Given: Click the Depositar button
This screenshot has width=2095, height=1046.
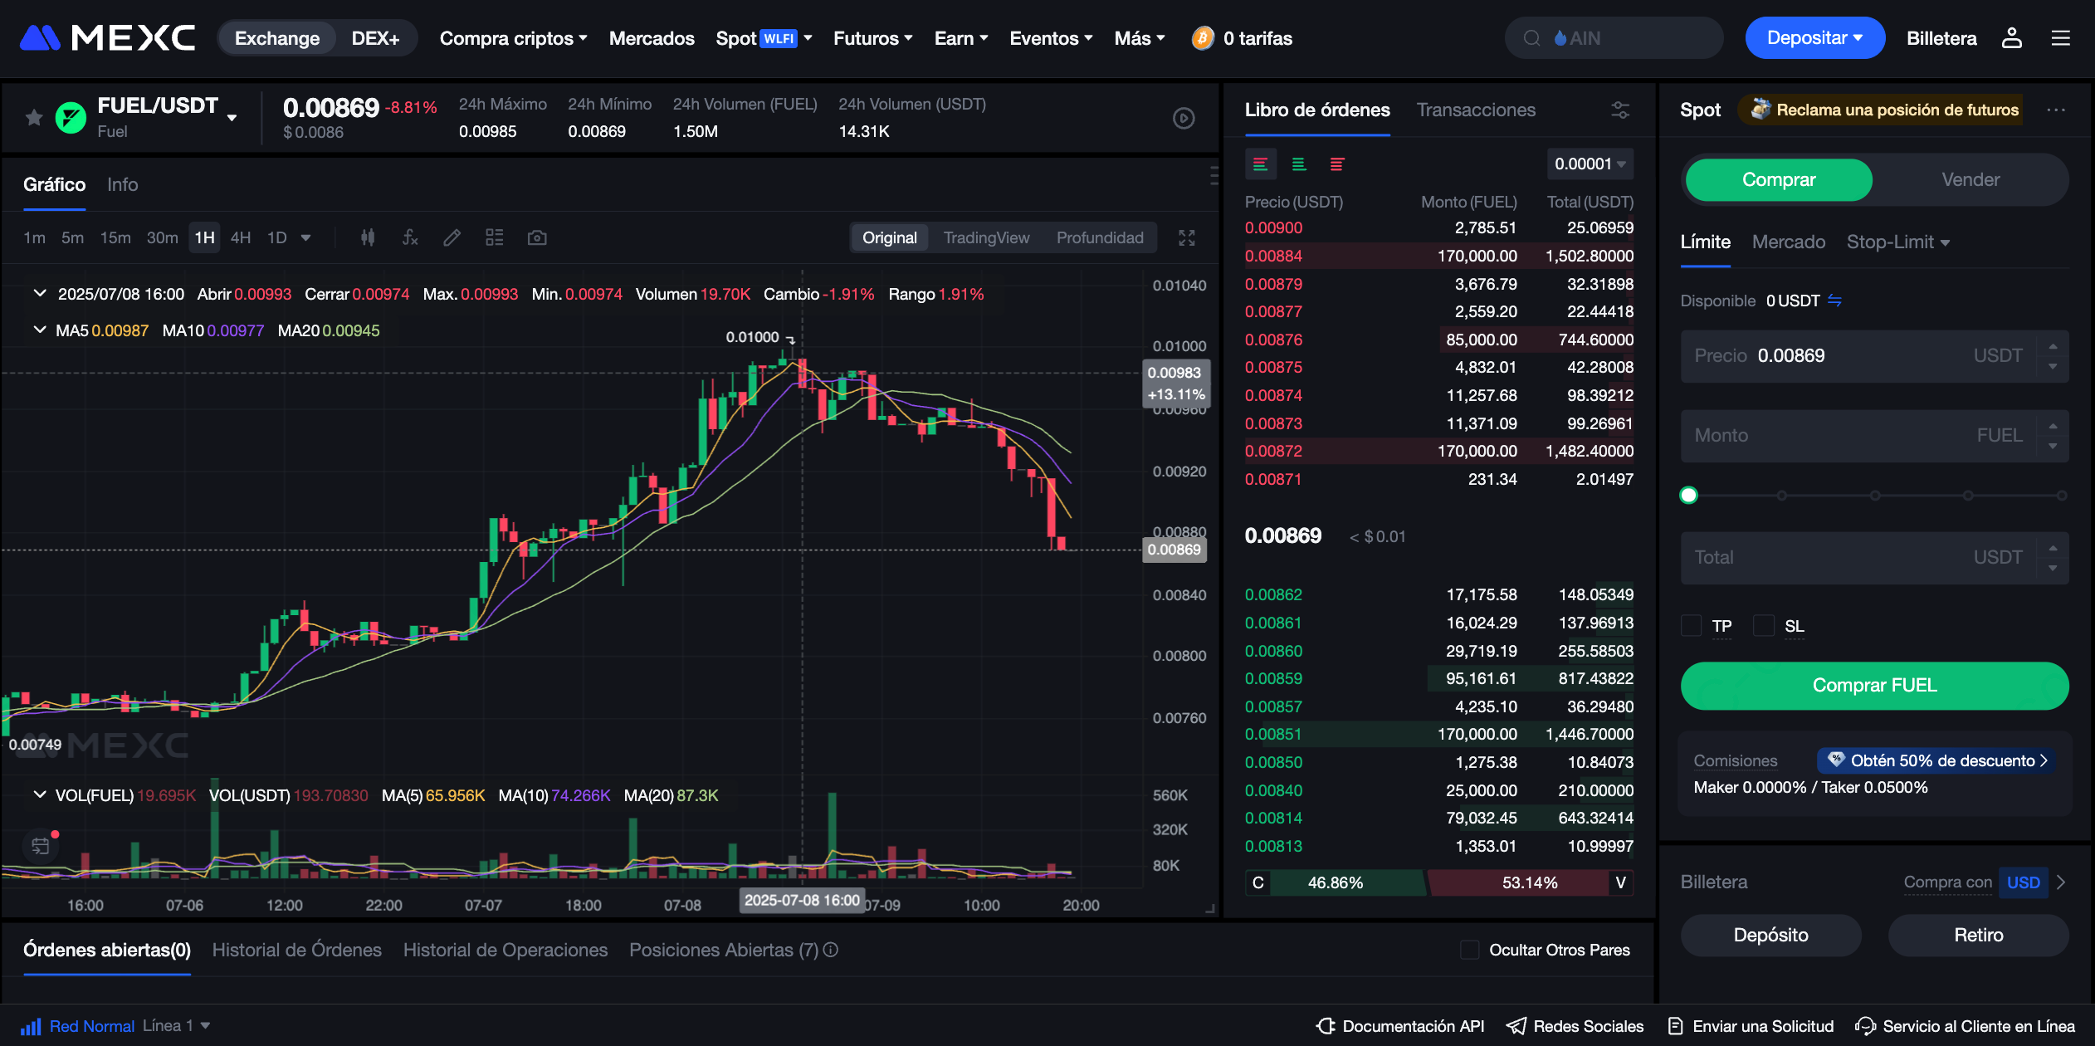Looking at the screenshot, I should 1814,38.
